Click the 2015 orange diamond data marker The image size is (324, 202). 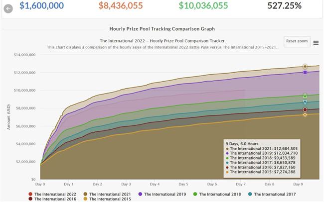pyautogui.click(x=305, y=114)
